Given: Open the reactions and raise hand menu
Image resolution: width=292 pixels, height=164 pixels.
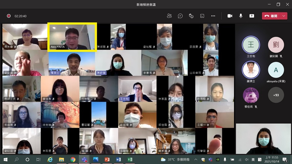Looking at the screenshot, I should point(191,16).
